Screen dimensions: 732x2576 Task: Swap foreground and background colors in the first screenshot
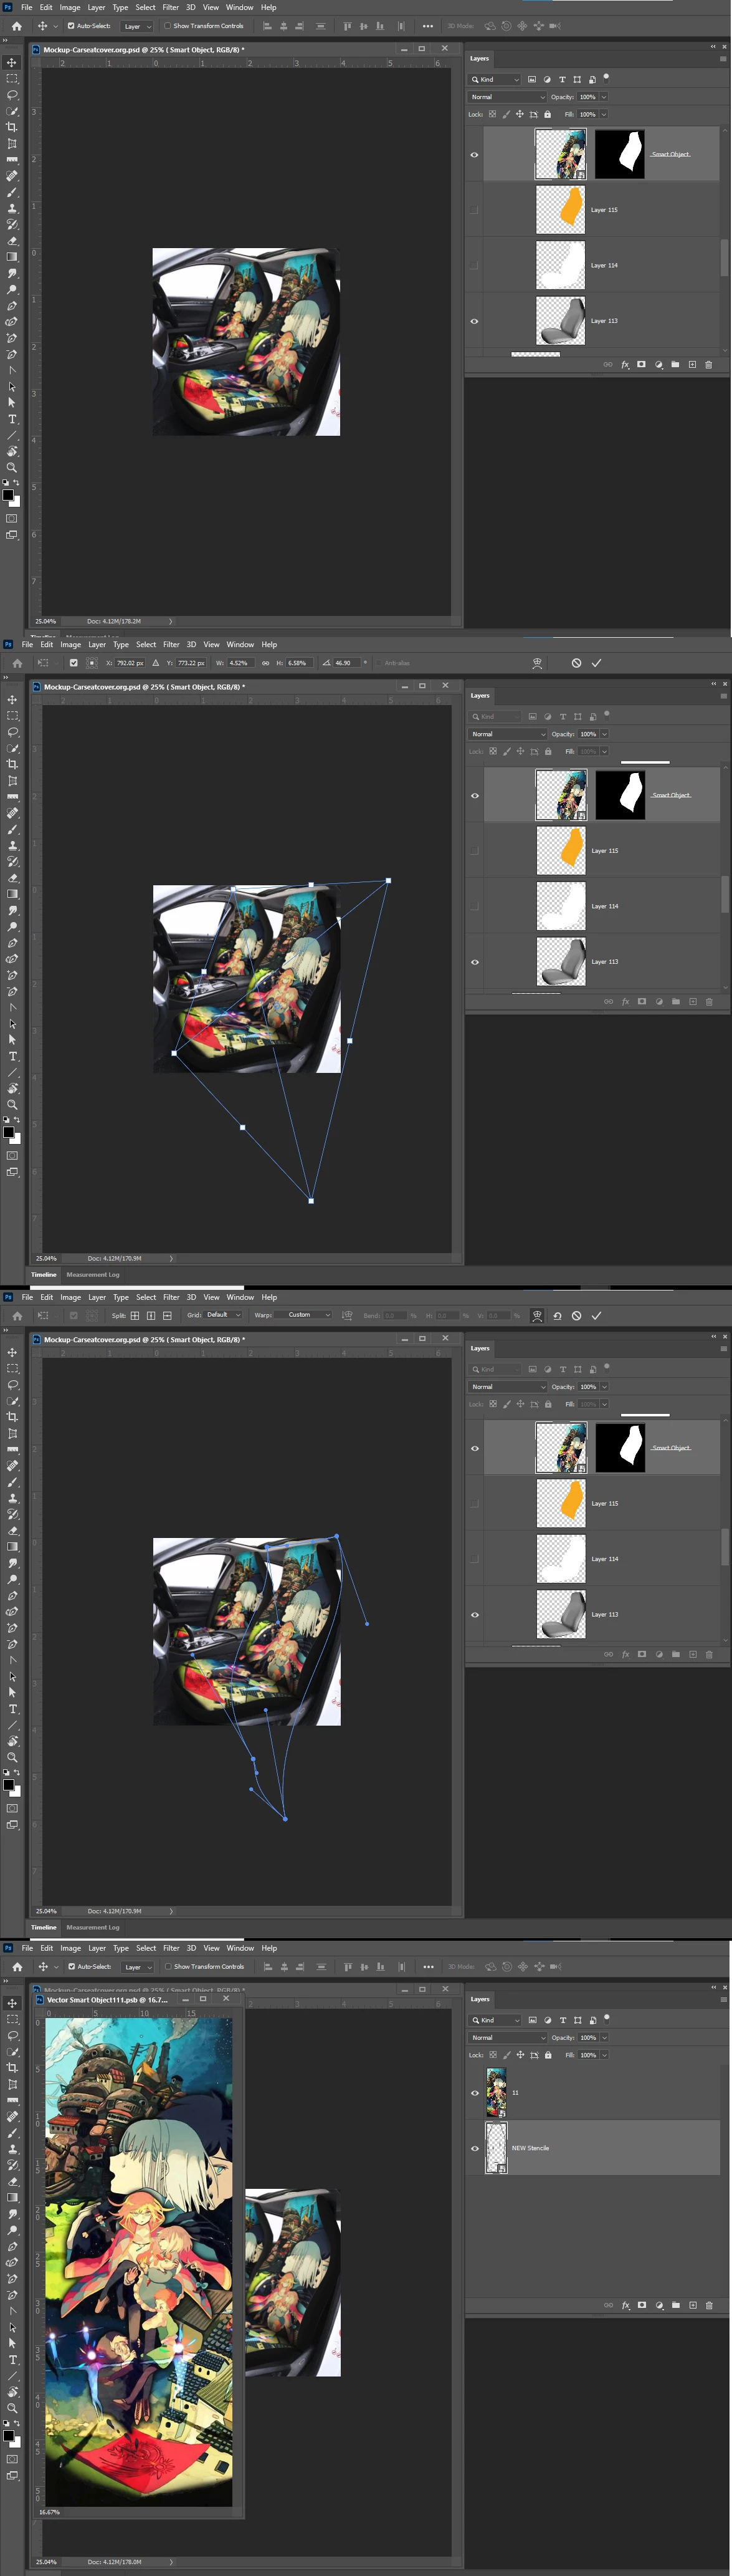pos(17,483)
